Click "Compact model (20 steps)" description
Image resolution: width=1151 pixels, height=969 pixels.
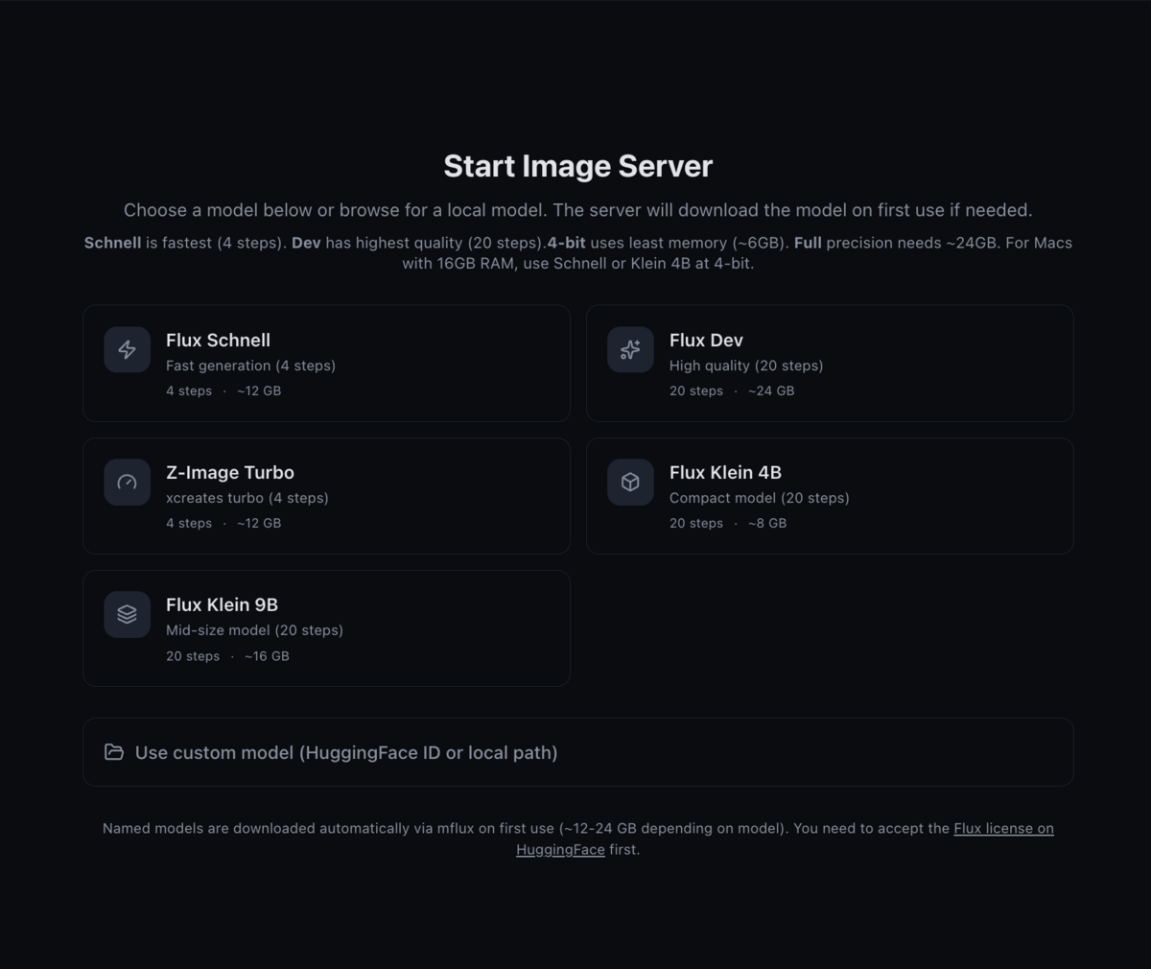[x=760, y=498]
